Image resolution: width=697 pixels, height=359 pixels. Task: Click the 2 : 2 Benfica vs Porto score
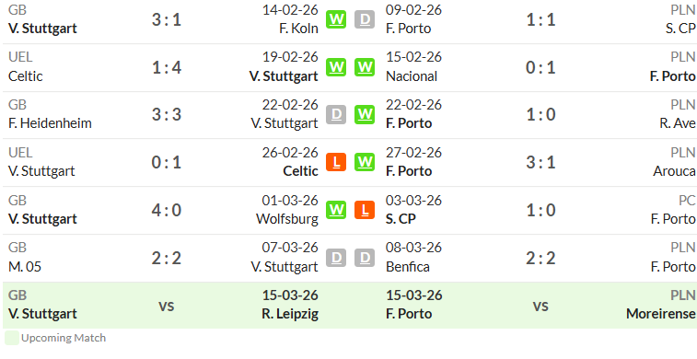(x=540, y=258)
